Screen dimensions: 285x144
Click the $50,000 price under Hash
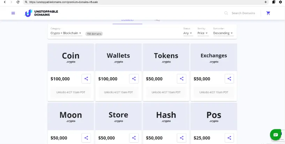click(154, 138)
